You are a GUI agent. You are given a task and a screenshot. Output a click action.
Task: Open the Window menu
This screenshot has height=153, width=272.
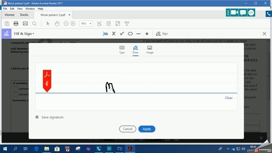(x=30, y=8)
